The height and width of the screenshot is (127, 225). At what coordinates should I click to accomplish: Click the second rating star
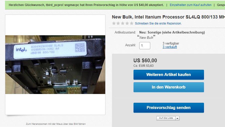click(x=118, y=23)
